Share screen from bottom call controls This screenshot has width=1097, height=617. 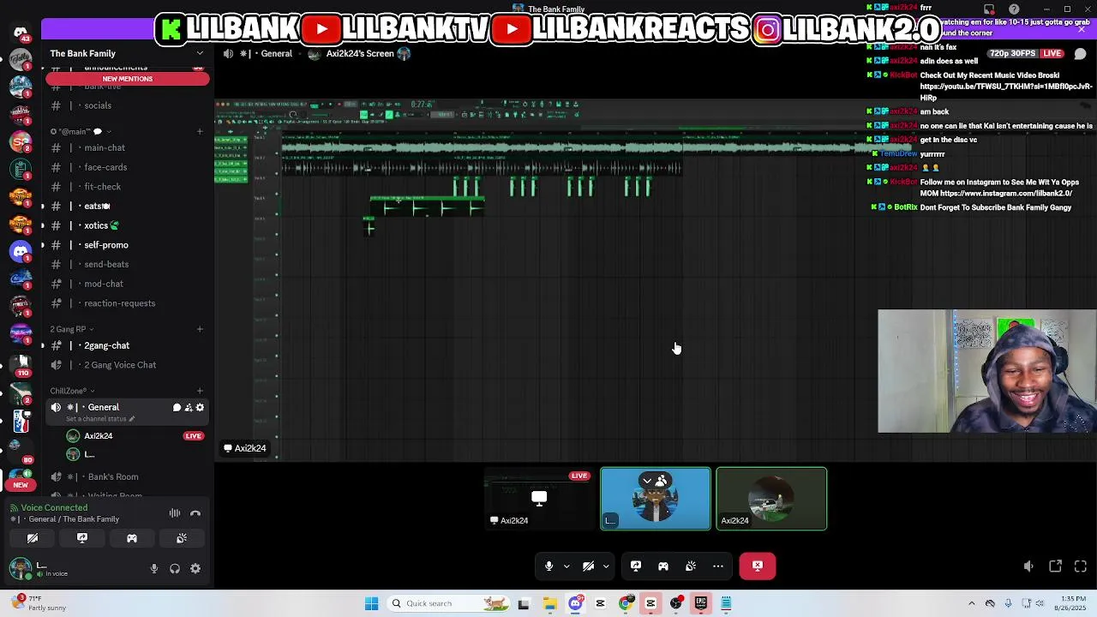click(x=636, y=566)
